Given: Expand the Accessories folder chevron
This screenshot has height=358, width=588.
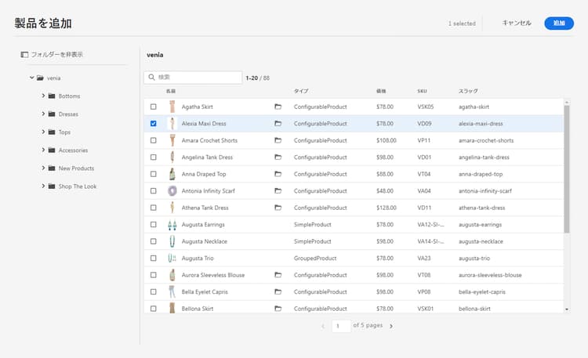Looking at the screenshot, I should tap(43, 150).
